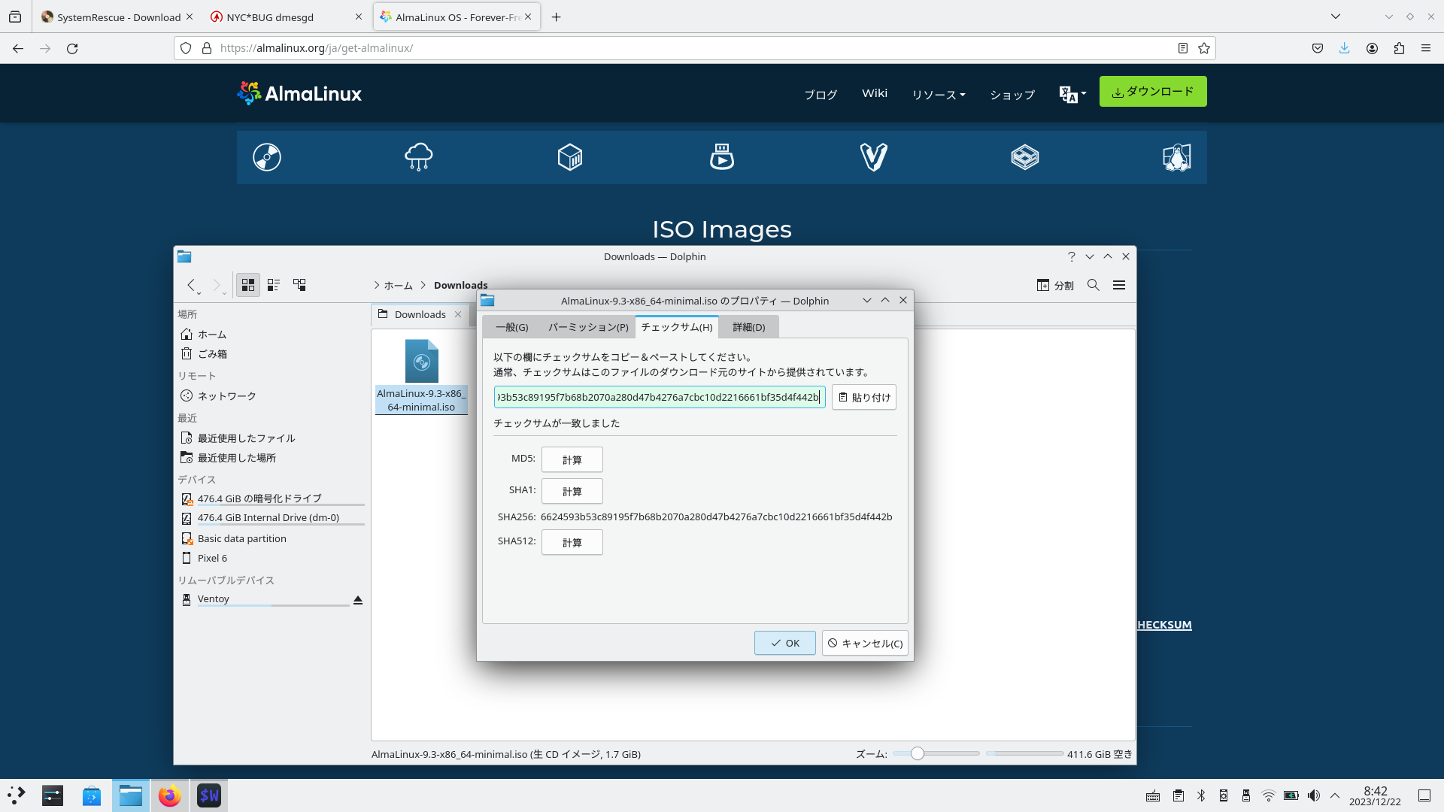This screenshot has height=812, width=1444.
Task: Switch Dolphin to compact view mode
Action: [274, 285]
